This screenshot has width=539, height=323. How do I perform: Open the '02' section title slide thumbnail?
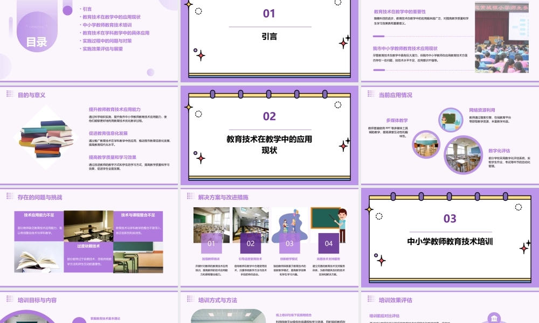click(x=269, y=135)
